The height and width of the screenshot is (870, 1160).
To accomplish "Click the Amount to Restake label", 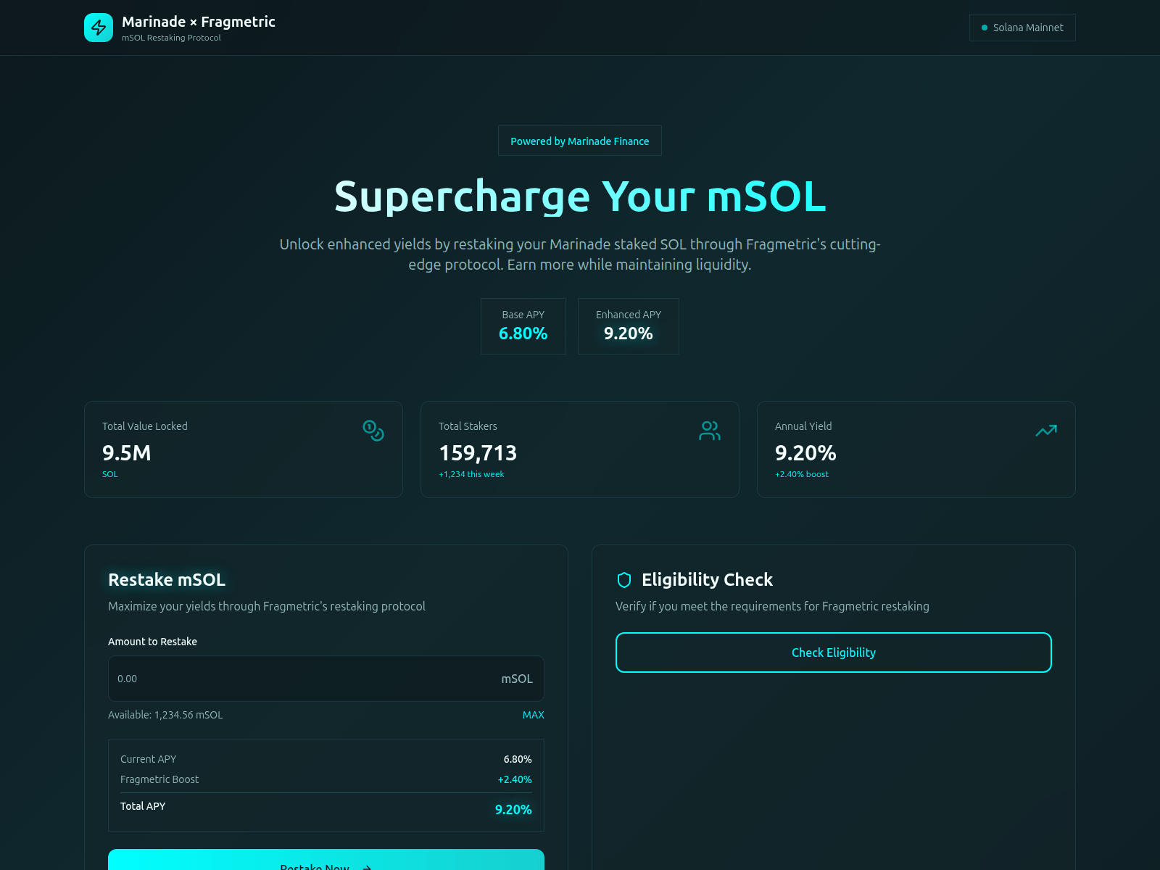I will coord(152,642).
